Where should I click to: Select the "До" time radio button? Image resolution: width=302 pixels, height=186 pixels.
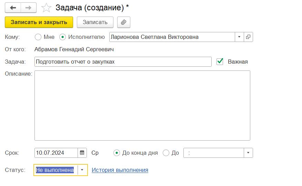tap(166, 153)
